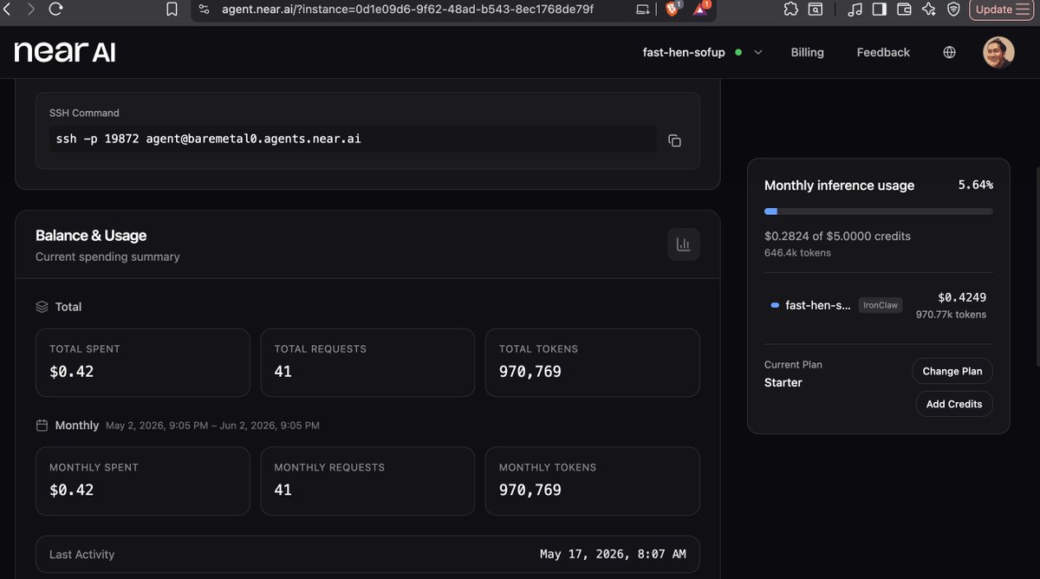Click the Total Requests 41 card
The width and height of the screenshot is (1040, 579).
367,362
